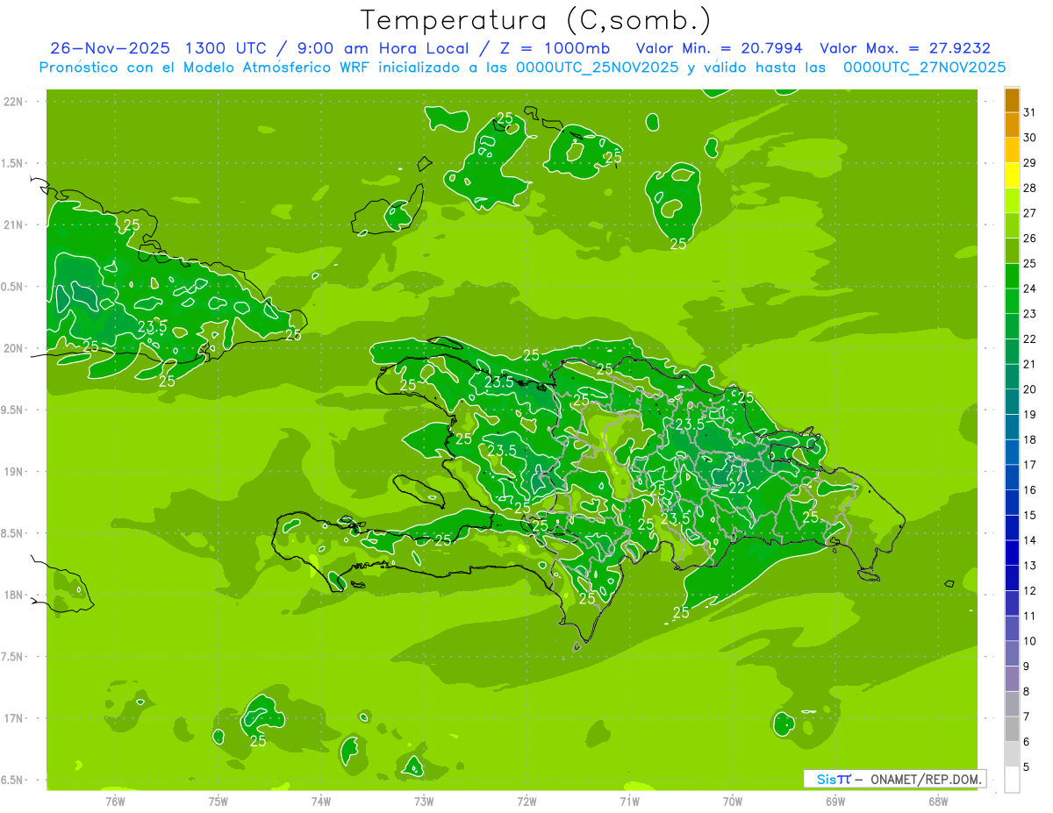Click the '70W' longitude axis label
The width and height of the screenshot is (1053, 813).
click(x=733, y=801)
